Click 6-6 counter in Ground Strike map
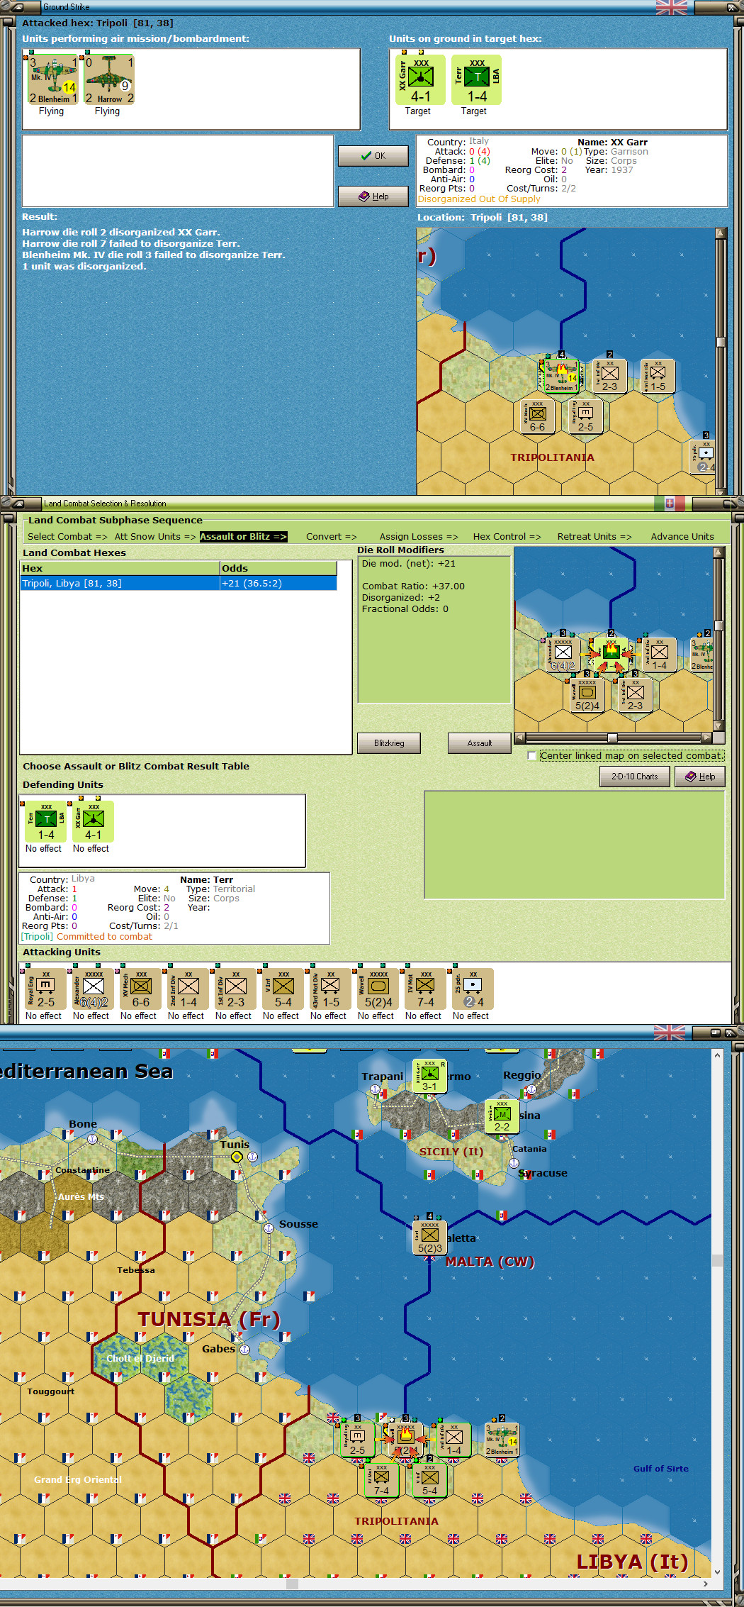The image size is (744, 1607). [537, 418]
